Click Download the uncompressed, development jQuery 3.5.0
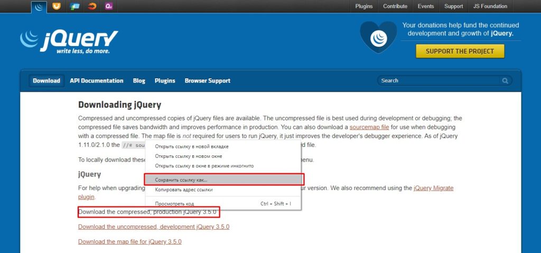 pos(154,227)
